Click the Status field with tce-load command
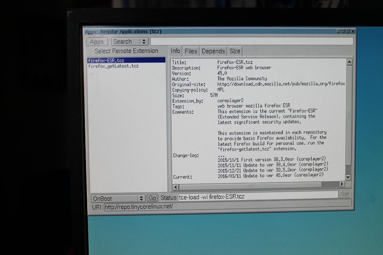 [x=258, y=196]
